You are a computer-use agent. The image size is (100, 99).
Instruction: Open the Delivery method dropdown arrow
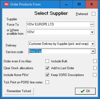pos(93,44)
